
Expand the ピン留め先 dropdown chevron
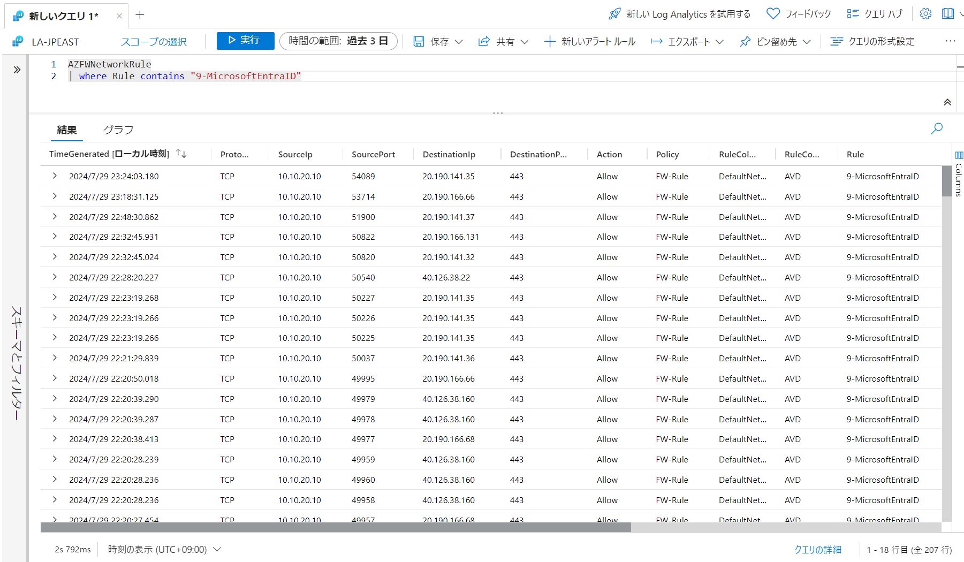coord(807,42)
